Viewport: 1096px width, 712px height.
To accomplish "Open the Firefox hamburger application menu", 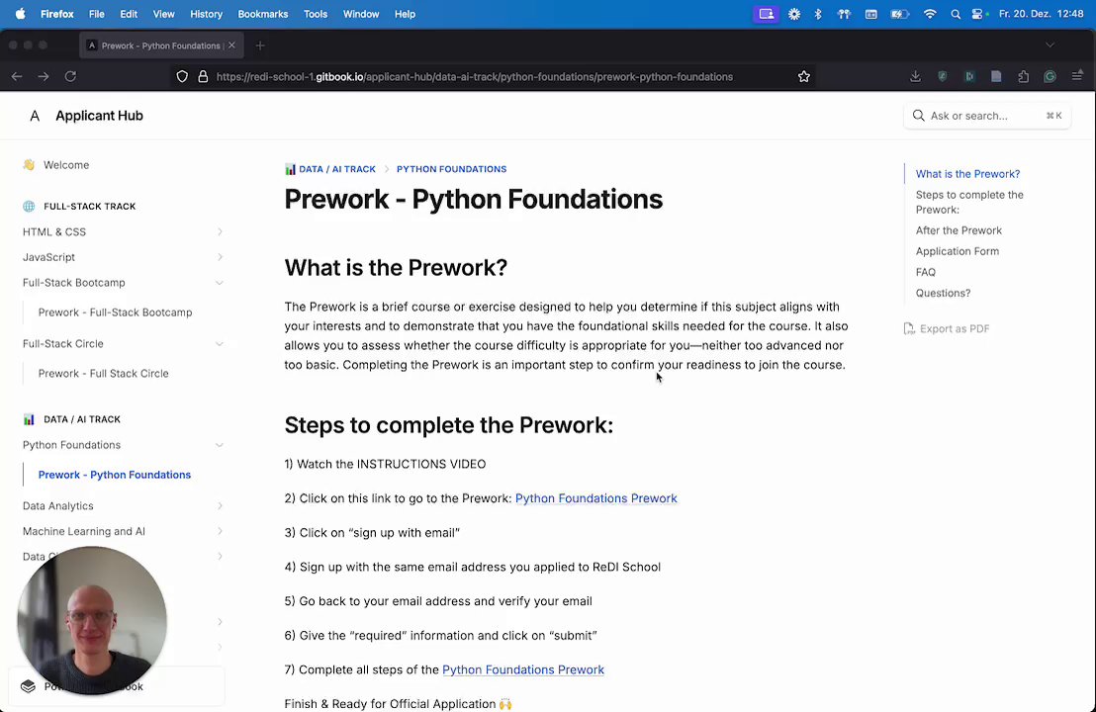I will 1077,77.
